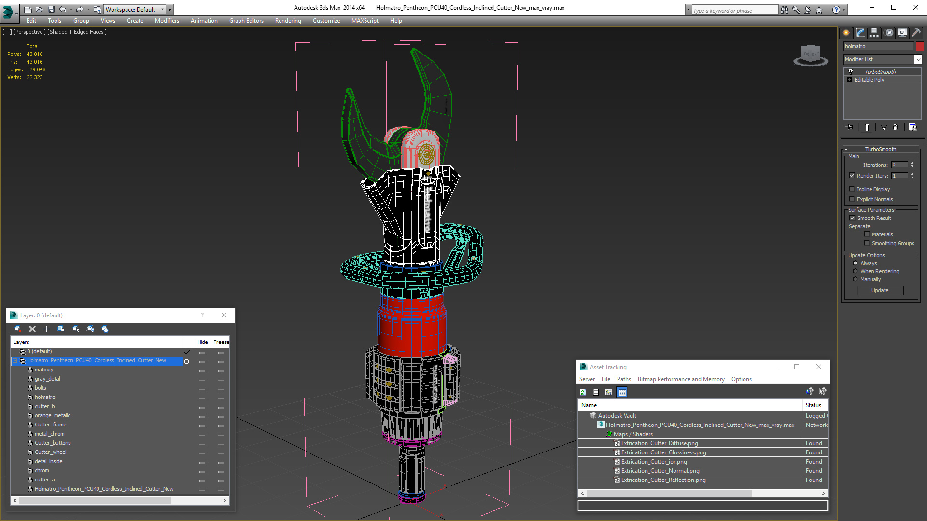Image resolution: width=927 pixels, height=521 pixels.
Task: Open the Motion command panel tab
Action: click(888, 33)
